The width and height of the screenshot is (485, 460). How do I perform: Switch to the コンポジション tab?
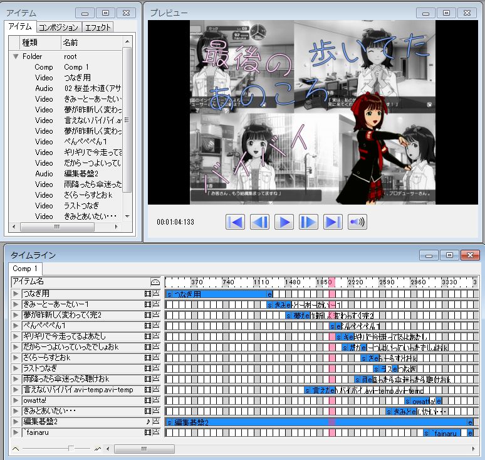59,28
